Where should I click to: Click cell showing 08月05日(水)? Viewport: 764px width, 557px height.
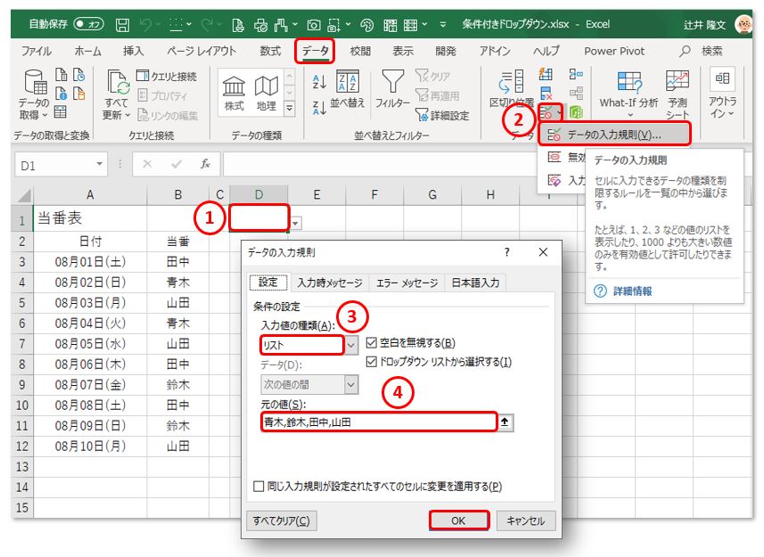click(90, 344)
